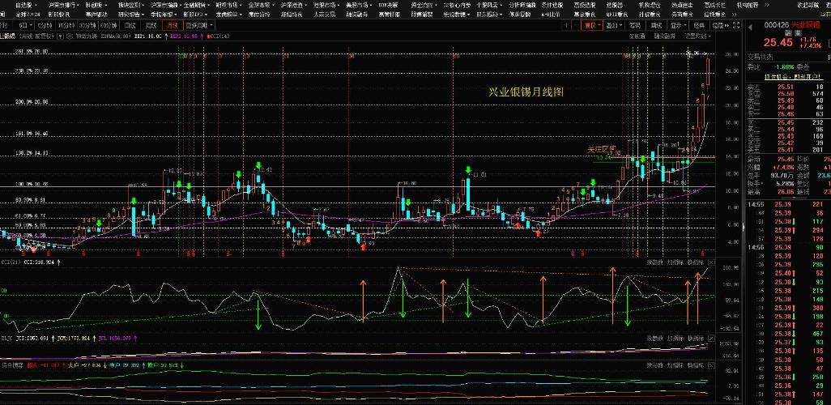Close the bottom capital-flow indicator panel
Image resolution: width=831 pixels, height=405 pixels.
712,365
